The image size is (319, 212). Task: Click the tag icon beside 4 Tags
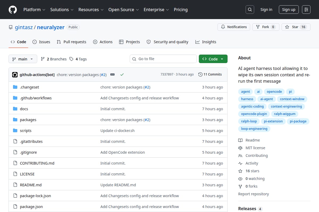coord(71,59)
